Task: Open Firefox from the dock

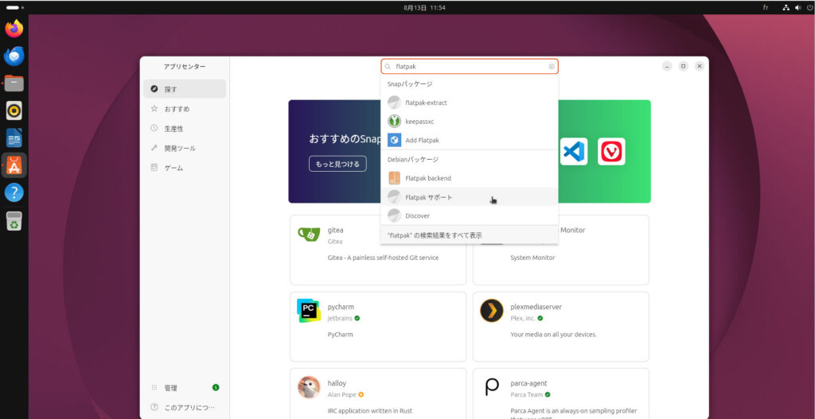Action: click(x=14, y=29)
